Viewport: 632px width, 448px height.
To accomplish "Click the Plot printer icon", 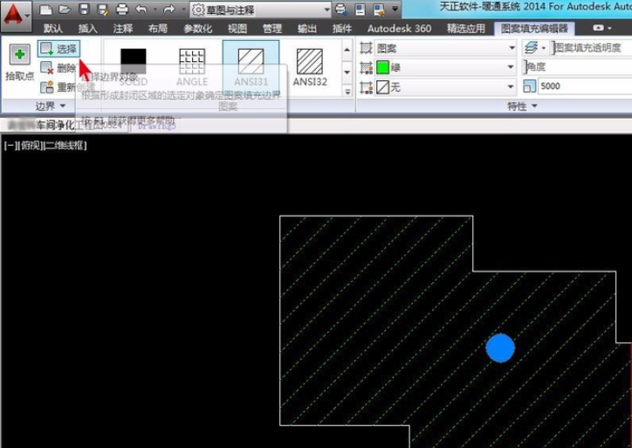I will (x=121, y=10).
